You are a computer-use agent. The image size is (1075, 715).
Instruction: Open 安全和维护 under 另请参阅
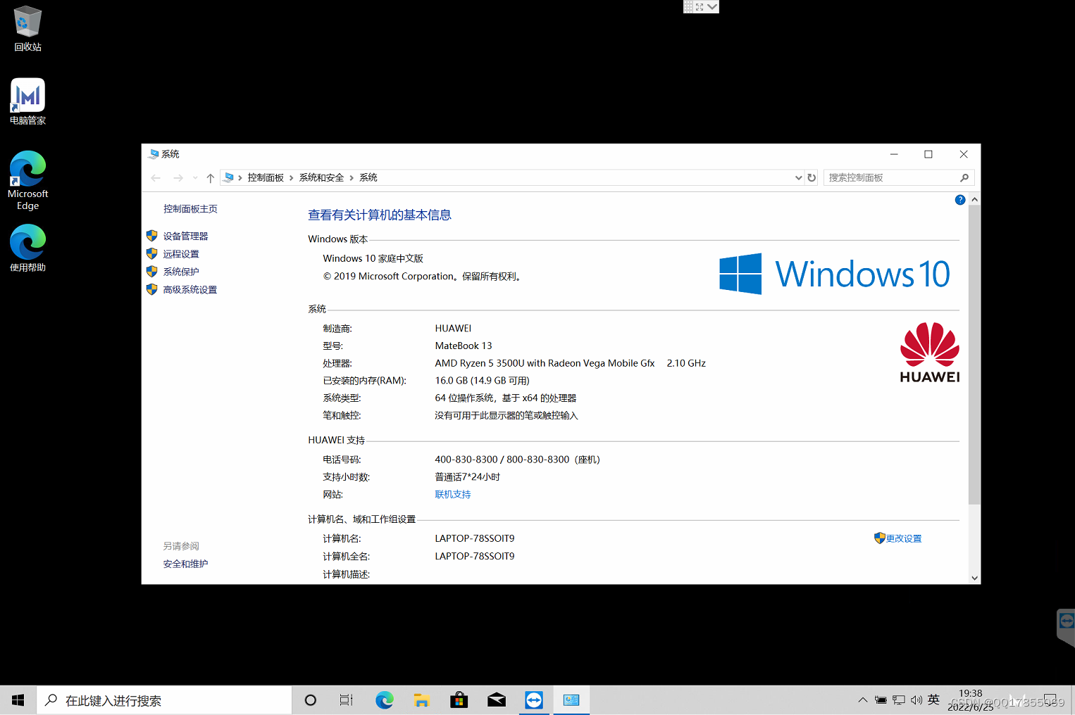coord(185,564)
